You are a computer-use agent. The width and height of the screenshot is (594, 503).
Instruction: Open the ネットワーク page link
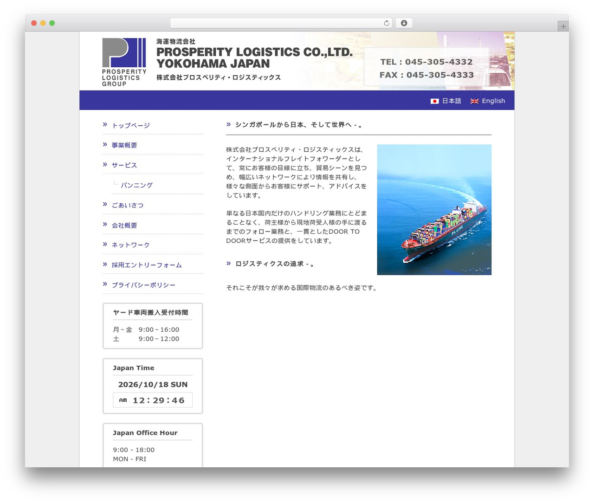coord(131,245)
